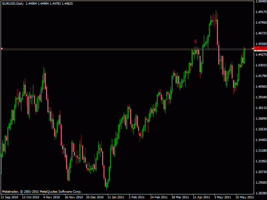
Task: Click the 1.35630 price axis label
Action: (x=261, y=129)
